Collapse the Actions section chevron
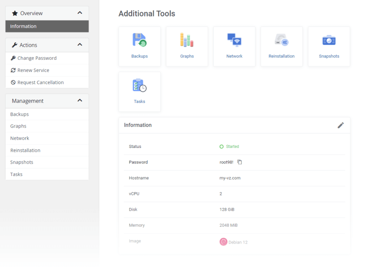The image size is (376, 269). coord(80,45)
